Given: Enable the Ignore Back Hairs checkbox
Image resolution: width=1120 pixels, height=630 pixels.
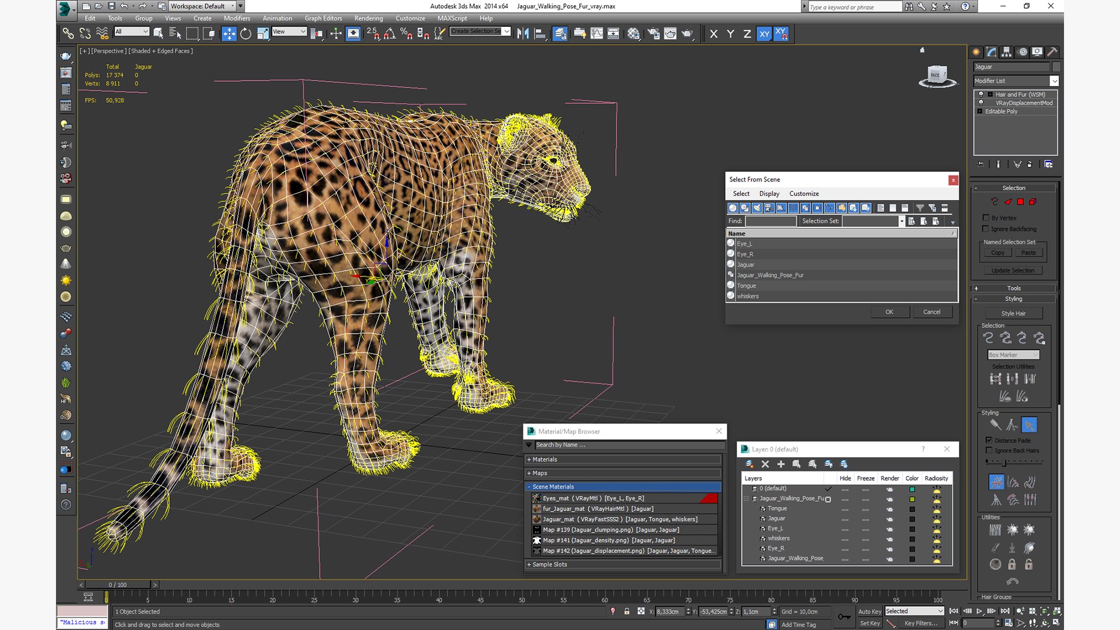Looking at the screenshot, I should [x=989, y=450].
